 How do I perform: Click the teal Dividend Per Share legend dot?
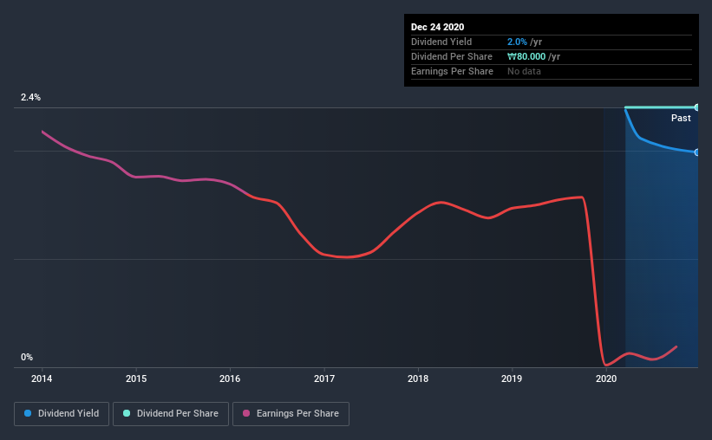(127, 413)
